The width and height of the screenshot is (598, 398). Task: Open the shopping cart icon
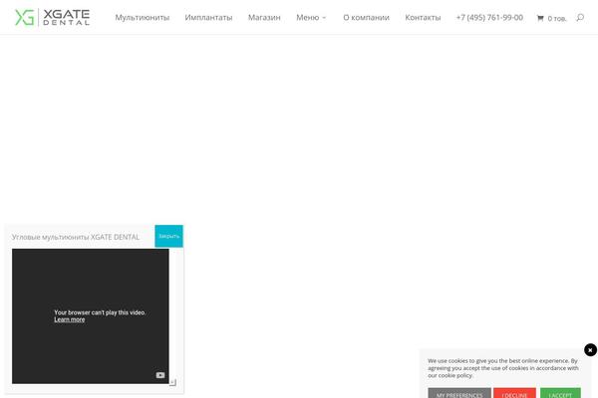coord(540,18)
